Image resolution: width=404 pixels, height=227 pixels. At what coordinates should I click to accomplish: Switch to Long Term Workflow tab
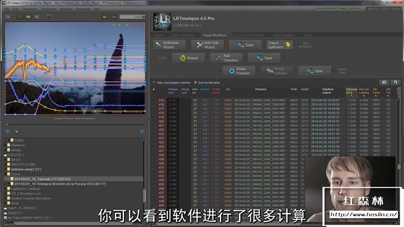(250, 35)
